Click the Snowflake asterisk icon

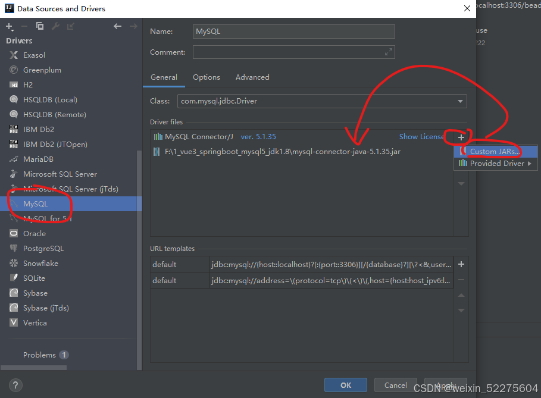[14, 263]
